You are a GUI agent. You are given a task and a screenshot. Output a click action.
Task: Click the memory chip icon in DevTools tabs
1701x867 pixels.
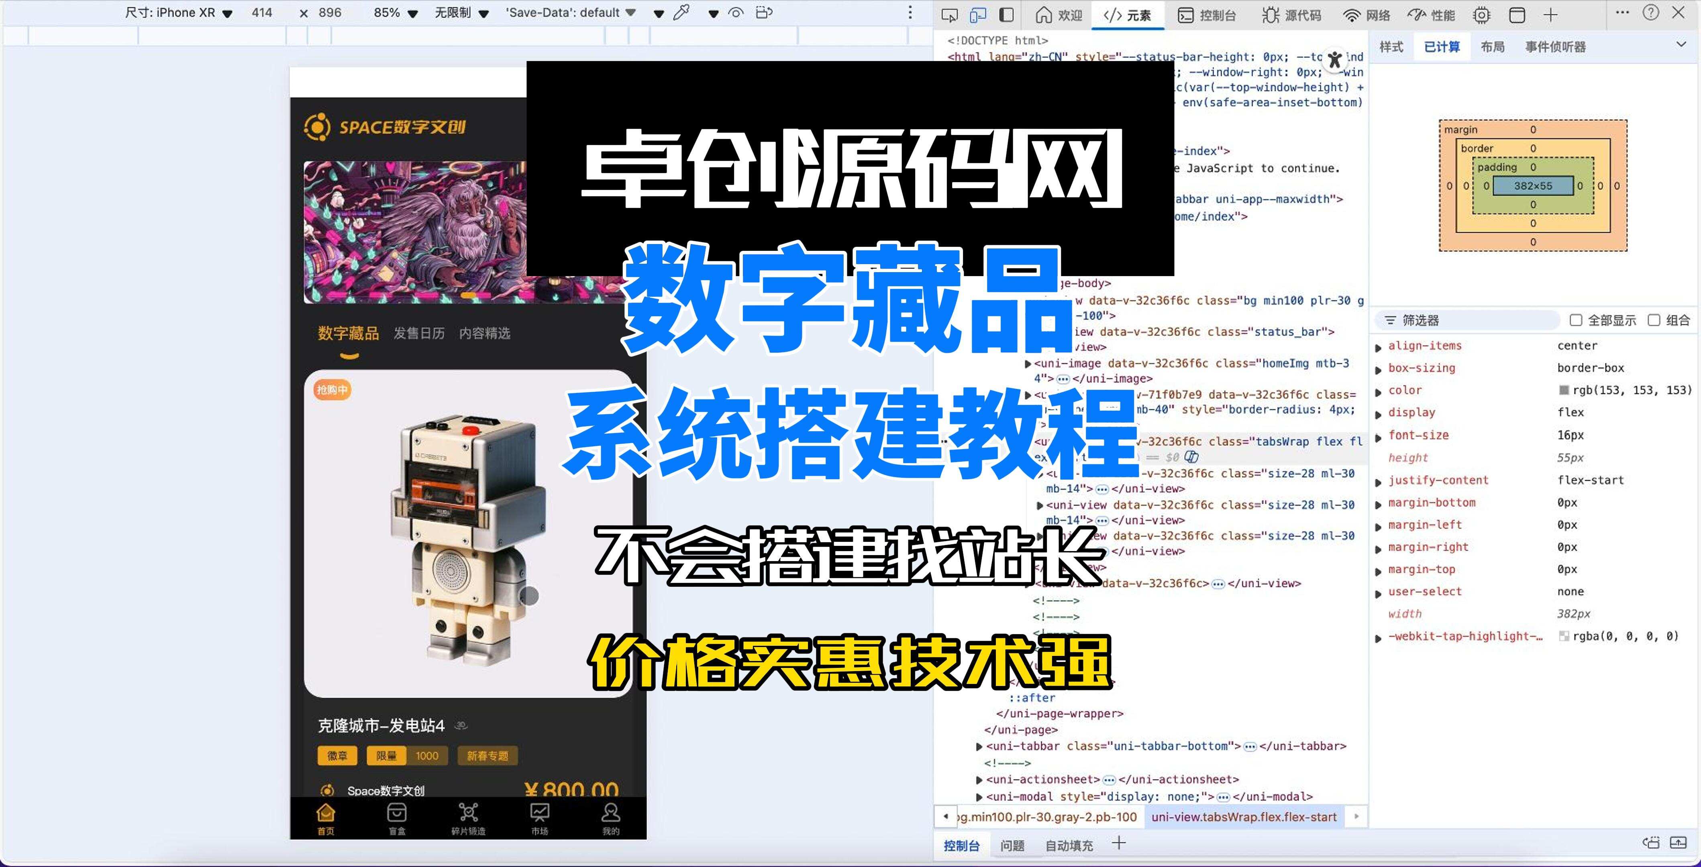pos(1481,15)
